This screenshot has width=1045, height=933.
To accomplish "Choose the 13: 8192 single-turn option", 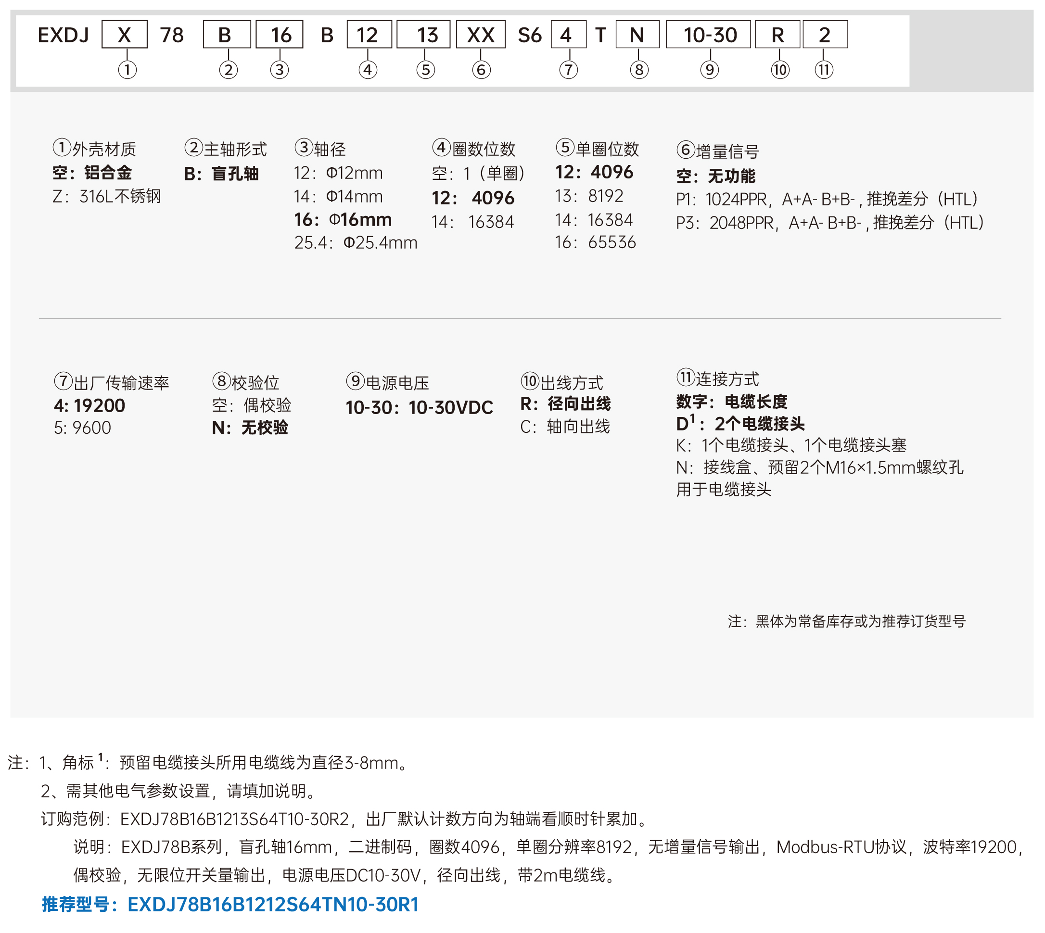I will pyautogui.click(x=589, y=196).
